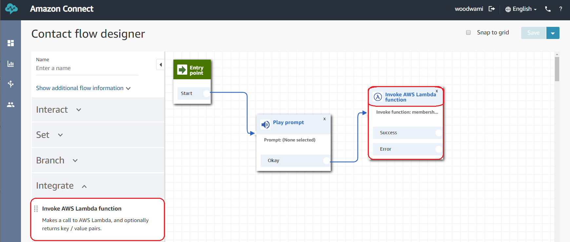
Task: Select the Invoke AWS Lambda function palette item
Action: point(98,219)
